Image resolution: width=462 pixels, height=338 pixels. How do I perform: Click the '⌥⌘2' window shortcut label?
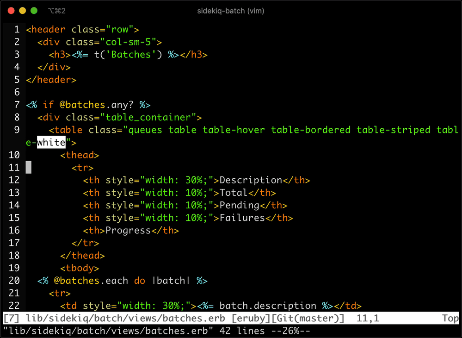[56, 11]
